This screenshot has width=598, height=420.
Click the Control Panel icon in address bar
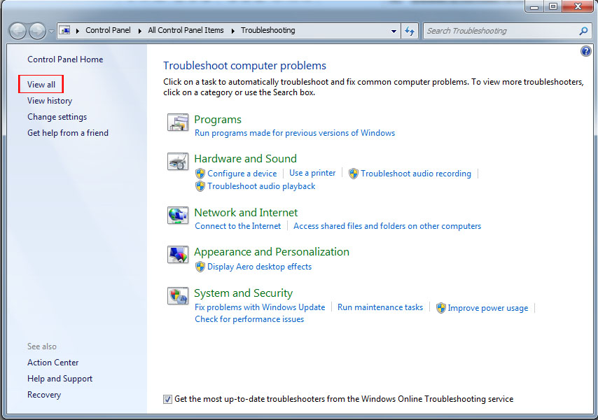tap(66, 30)
